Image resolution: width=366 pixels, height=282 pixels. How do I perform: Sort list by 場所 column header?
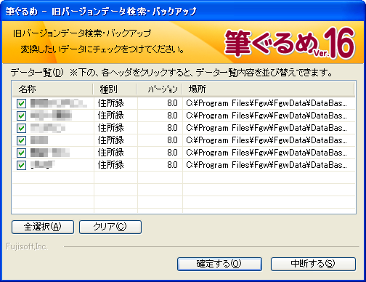[268, 89]
